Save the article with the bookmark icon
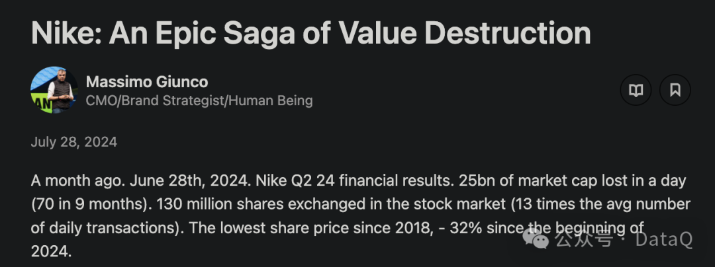 coord(675,90)
